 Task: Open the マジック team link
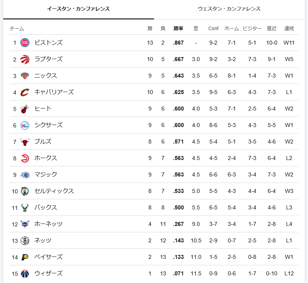pyautogui.click(x=46, y=174)
